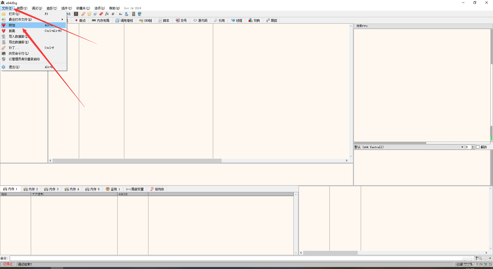Open comments via the yellow speech-bubble toolbar icon
Image resolution: width=493 pixels, height=269 pixels.
pyautogui.click(x=89, y=14)
